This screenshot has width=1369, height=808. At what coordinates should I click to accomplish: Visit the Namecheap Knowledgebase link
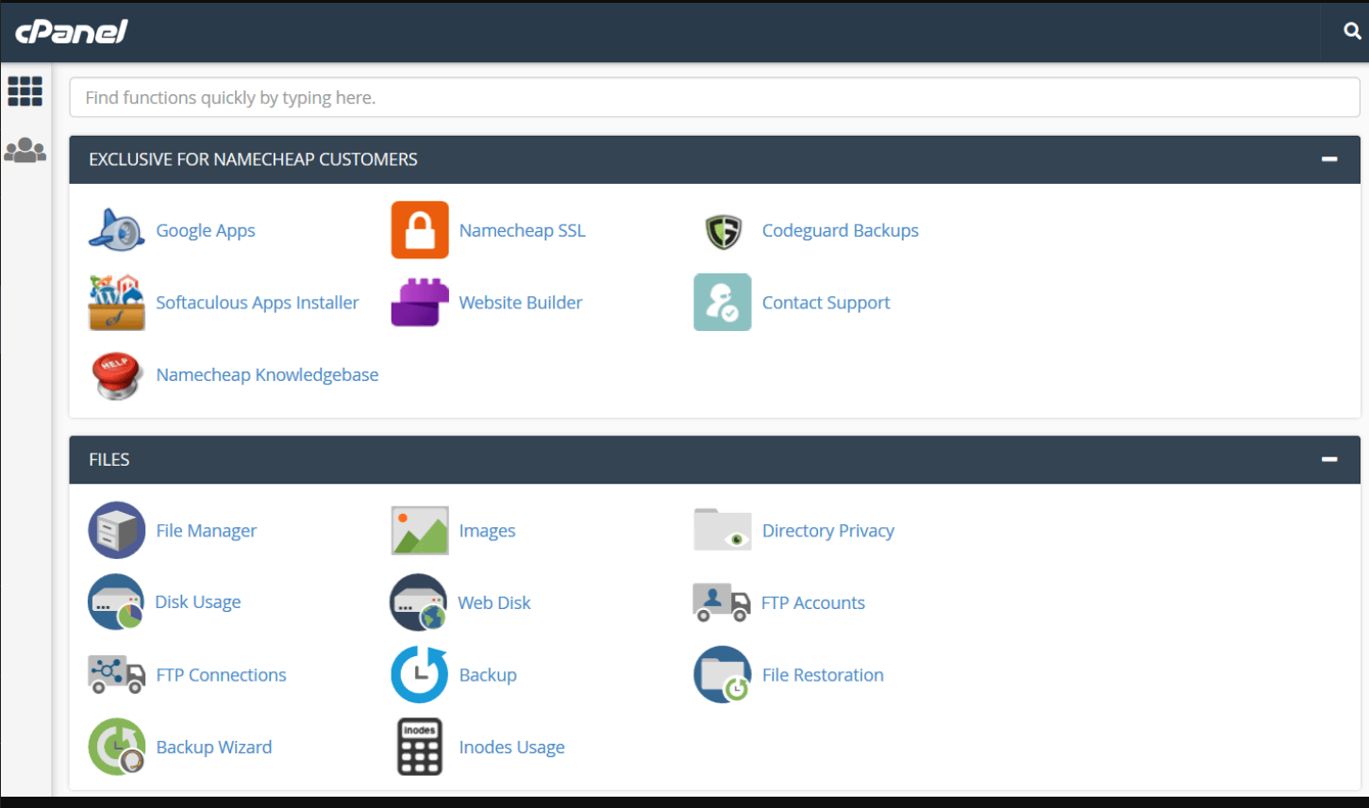[267, 374]
